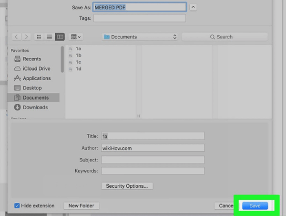Viewport: 286px width, 216px height.
Task: Click the Save button
Action: click(x=255, y=205)
